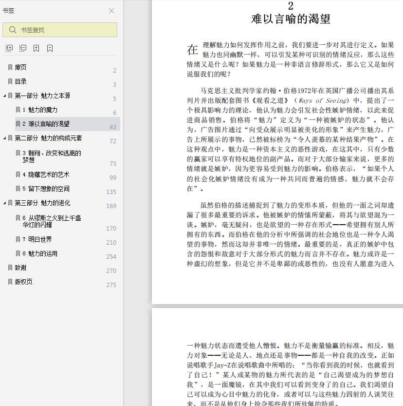Click the drop cap 在 in first paragraph
This screenshot has height=406, width=403.
coord(192,49)
